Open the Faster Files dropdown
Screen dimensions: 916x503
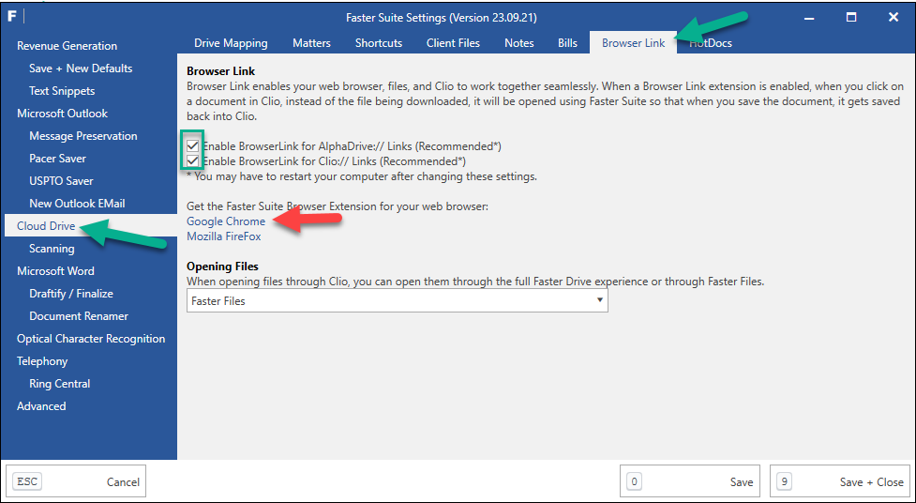(x=398, y=300)
